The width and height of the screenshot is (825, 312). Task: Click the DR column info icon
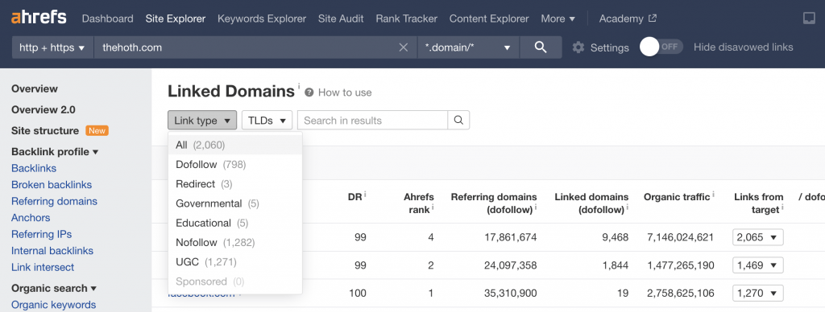[x=365, y=195]
